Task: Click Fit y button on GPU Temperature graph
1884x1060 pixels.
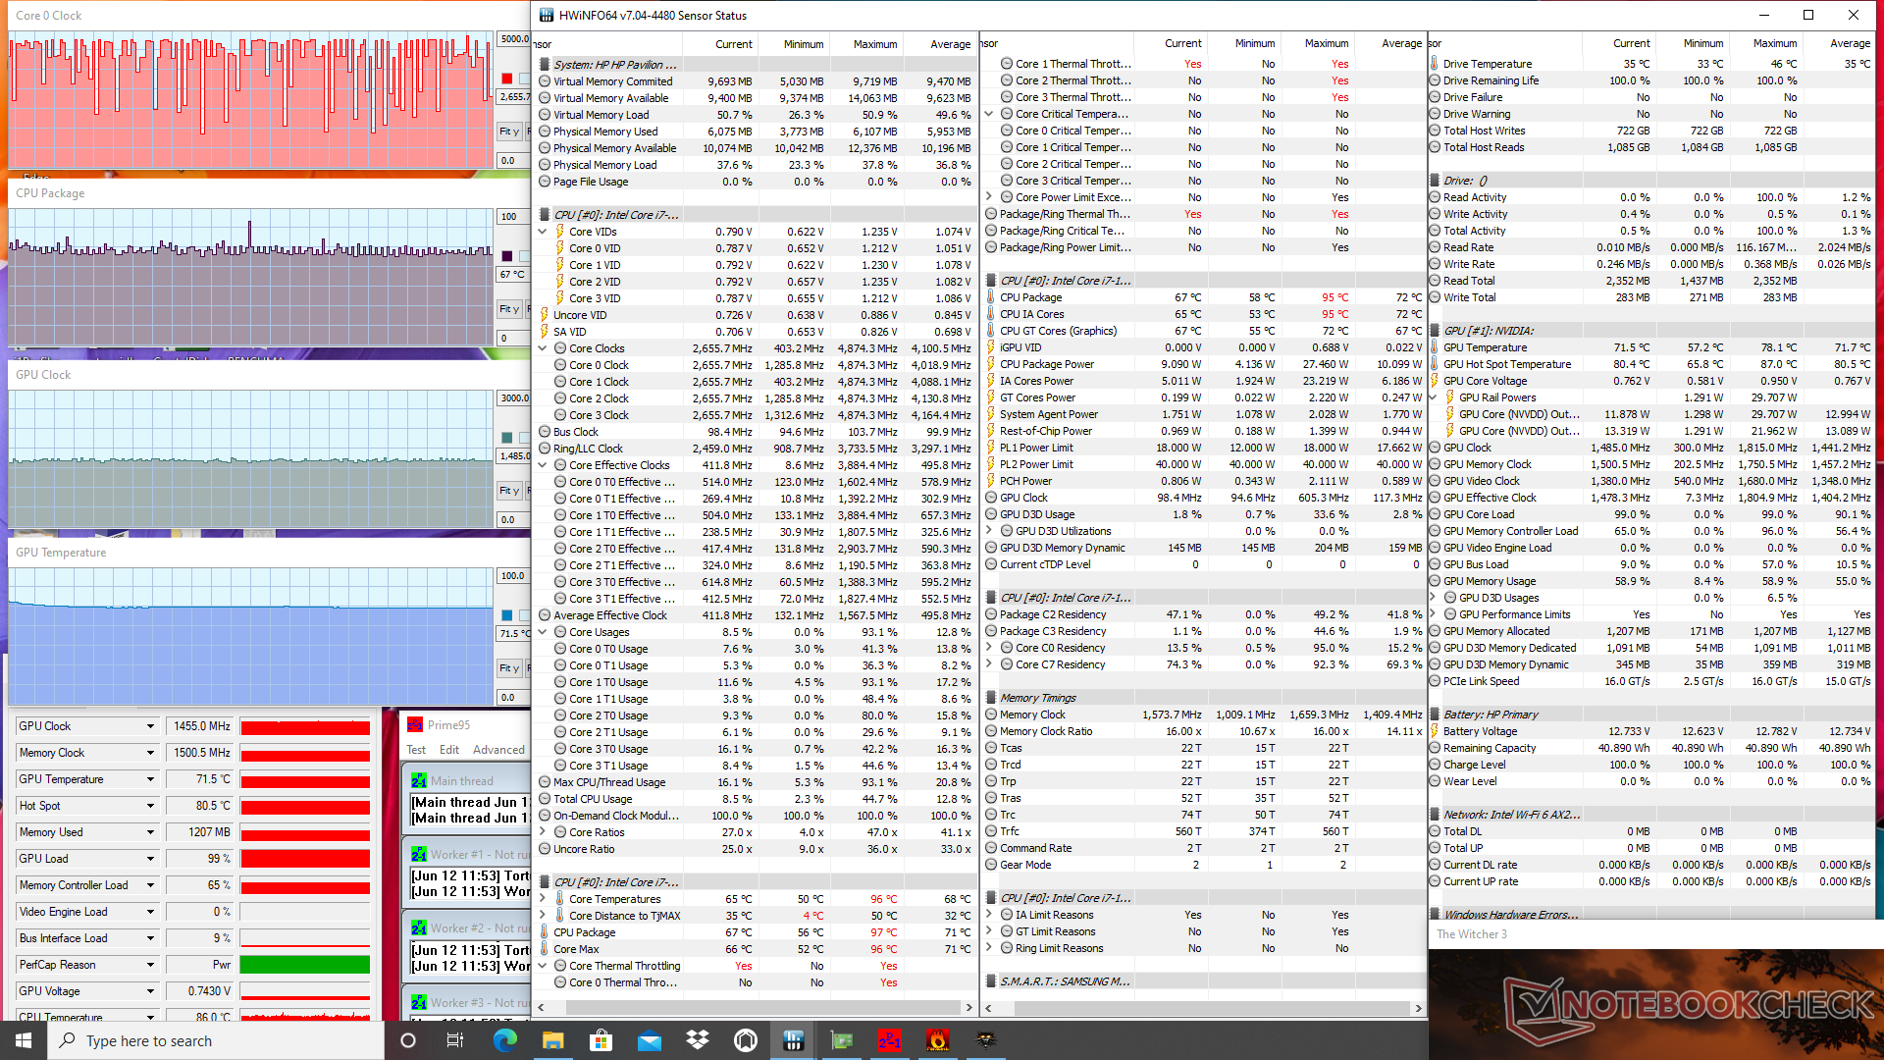Action: (x=509, y=668)
